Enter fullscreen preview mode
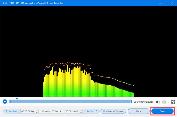The width and height of the screenshot is (177, 117). tap(173, 102)
